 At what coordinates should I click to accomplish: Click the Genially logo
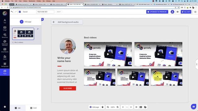(5, 13)
